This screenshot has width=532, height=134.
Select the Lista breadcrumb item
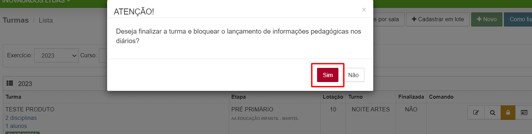46,21
